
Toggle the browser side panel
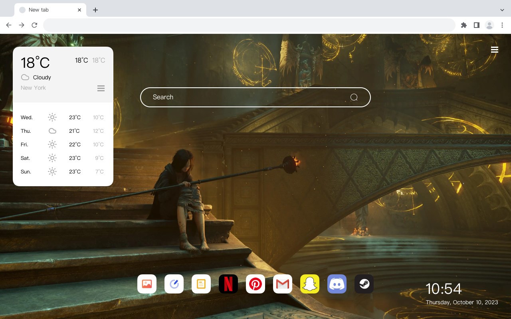[476, 25]
